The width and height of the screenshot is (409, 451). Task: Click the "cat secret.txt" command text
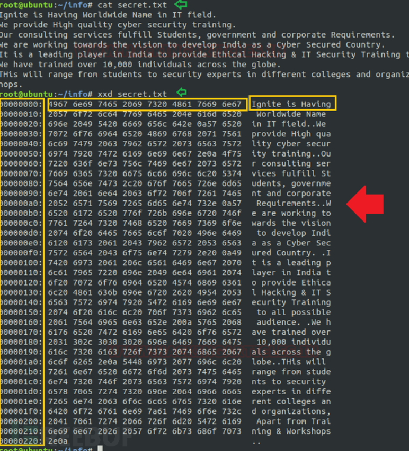(132, 5)
